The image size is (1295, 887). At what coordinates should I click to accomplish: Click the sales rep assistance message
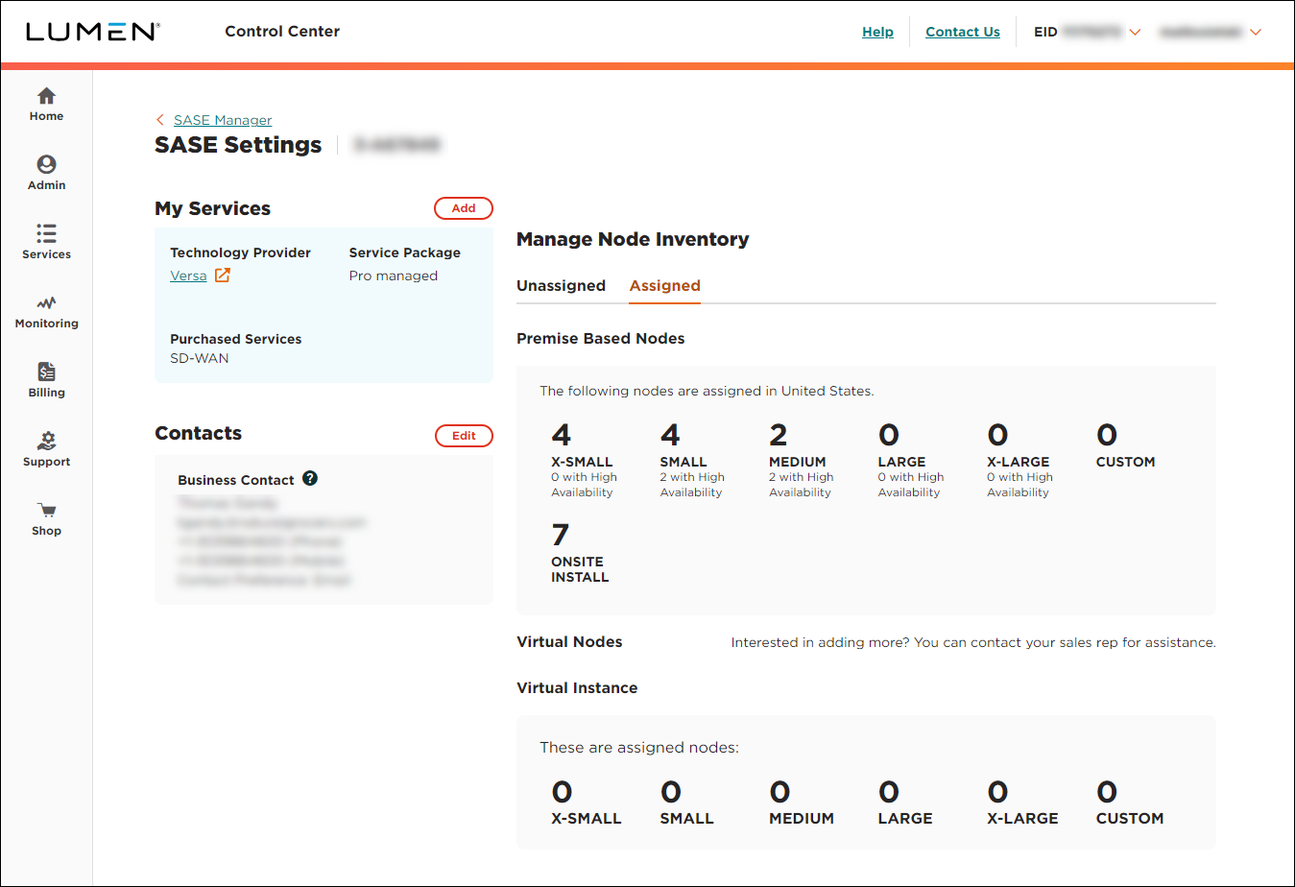tap(973, 642)
